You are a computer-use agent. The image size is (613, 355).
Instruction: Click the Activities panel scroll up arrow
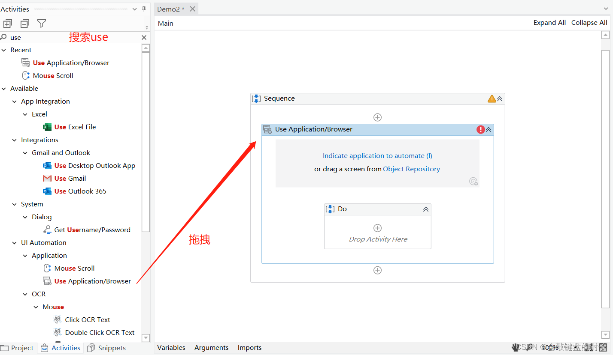click(146, 48)
